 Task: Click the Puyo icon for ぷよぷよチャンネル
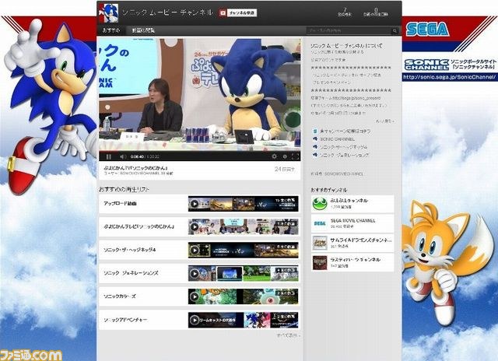pyautogui.click(x=320, y=204)
